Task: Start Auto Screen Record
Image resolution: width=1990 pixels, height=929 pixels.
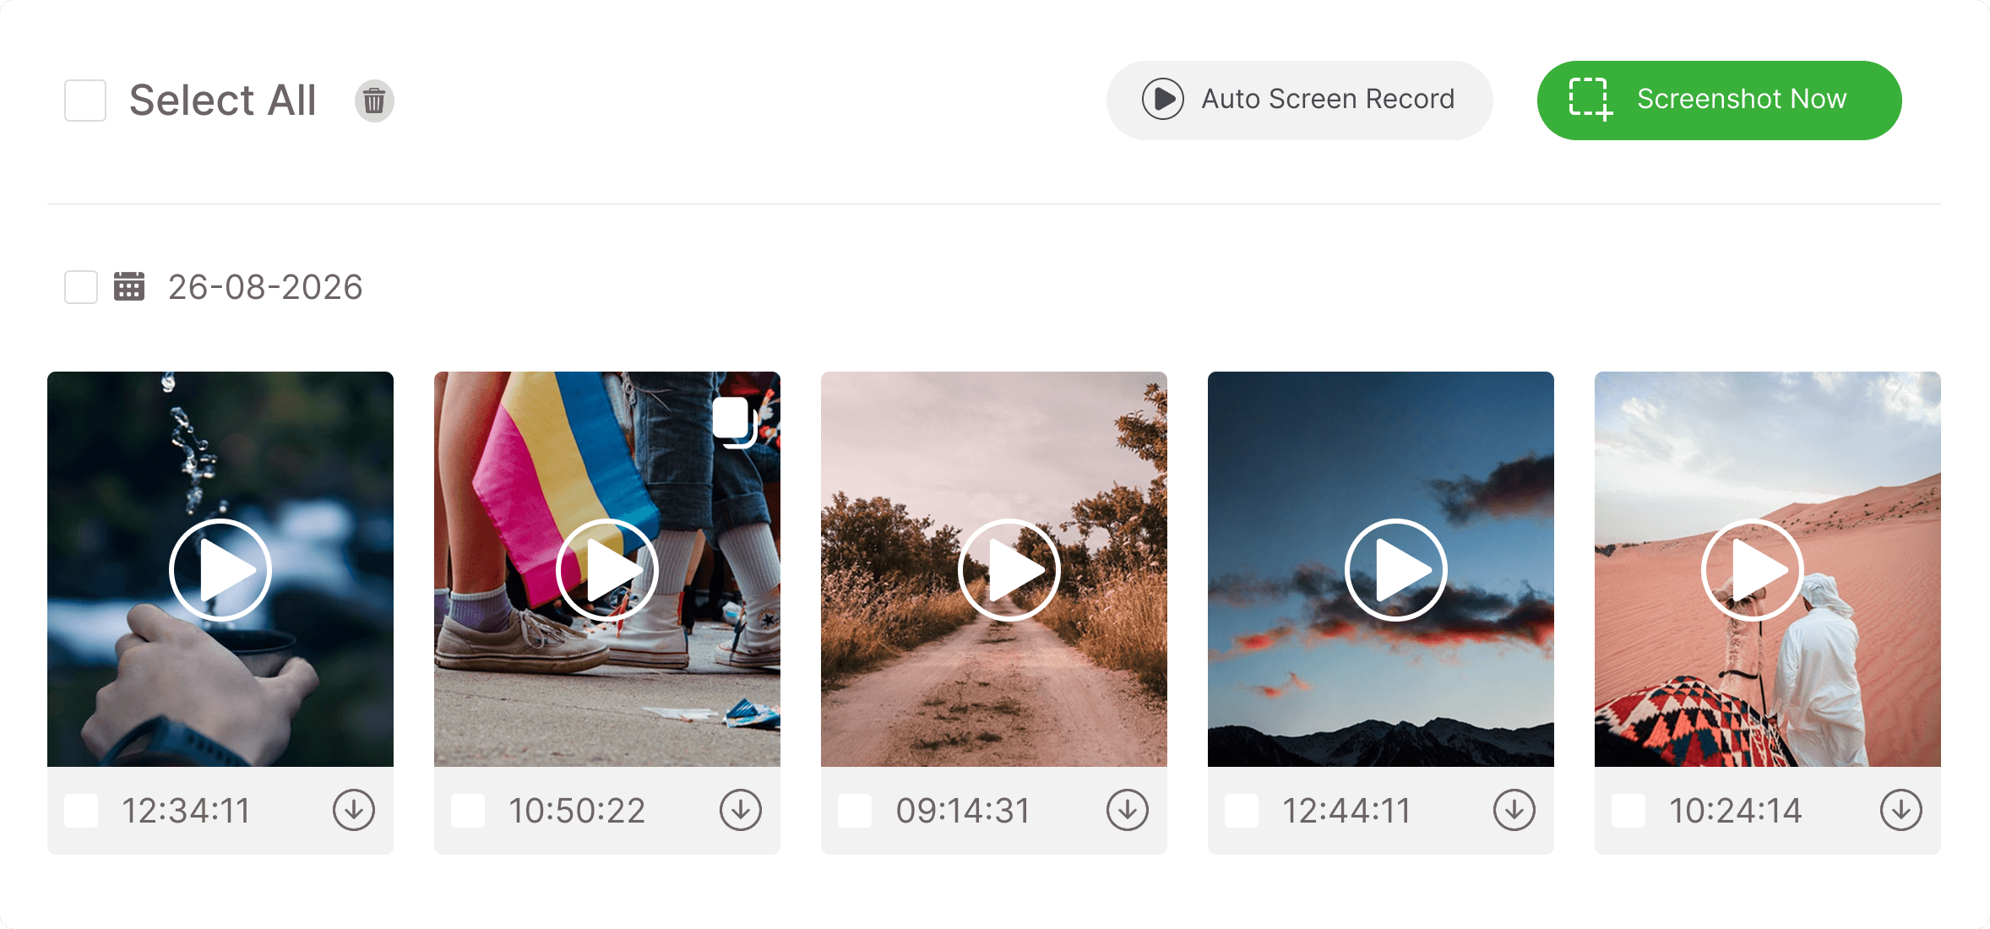Action: pos(1299,100)
